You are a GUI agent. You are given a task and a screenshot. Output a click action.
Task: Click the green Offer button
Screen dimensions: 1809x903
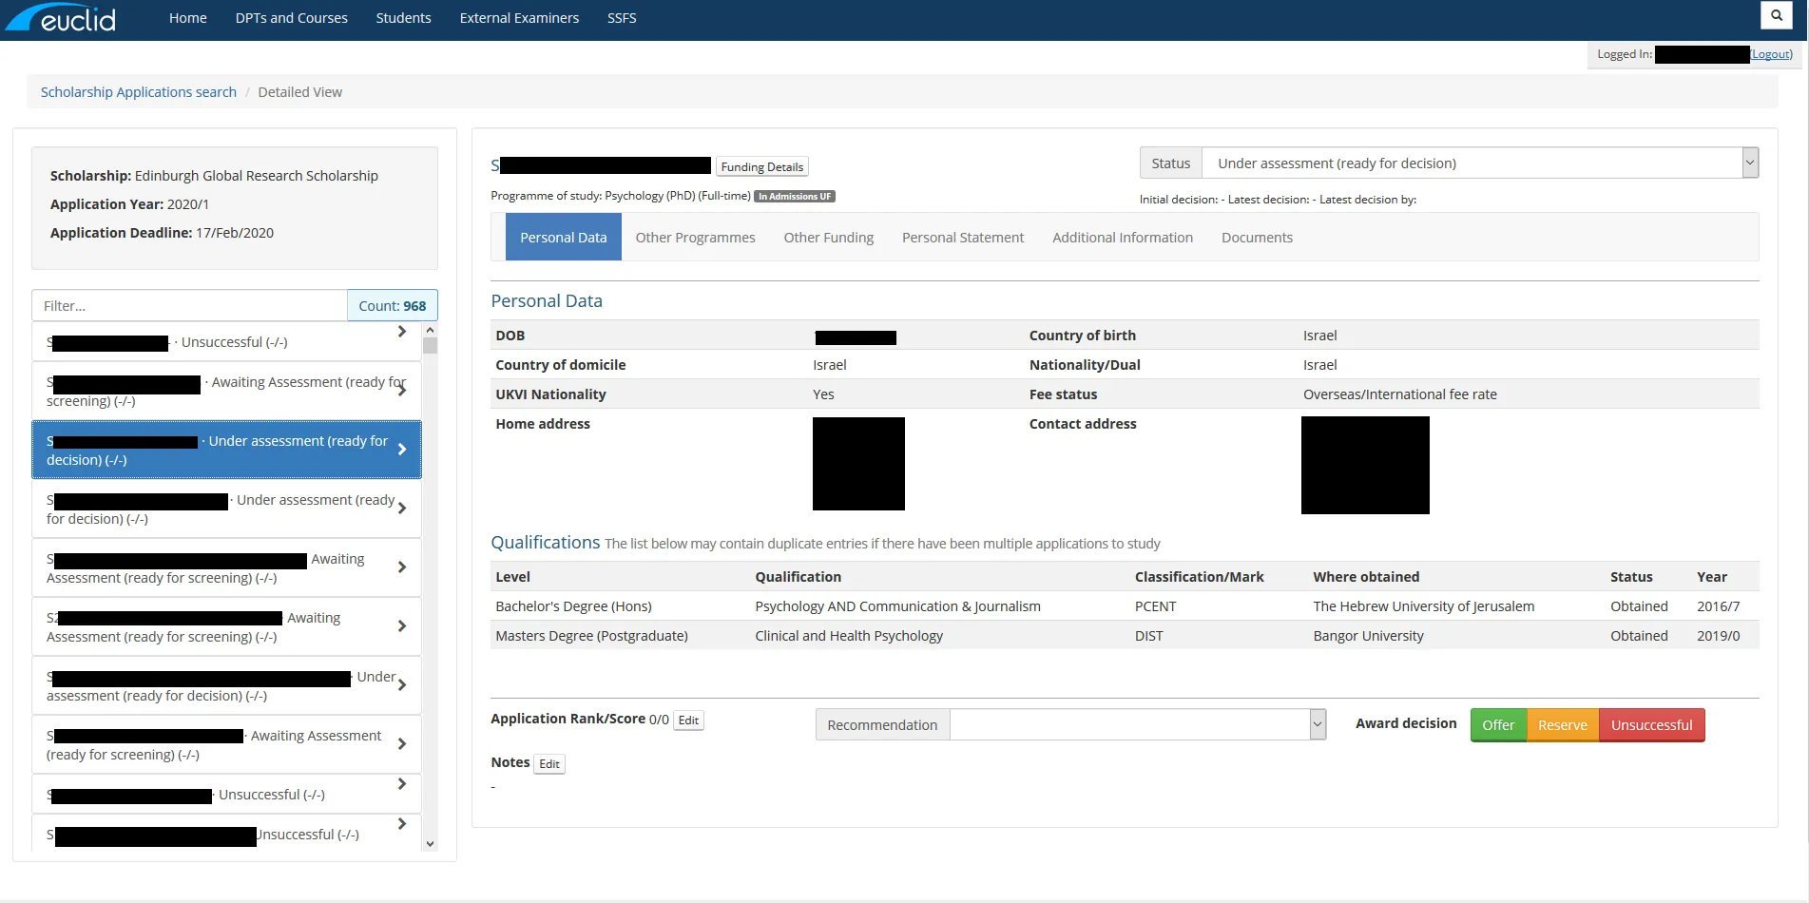1497,725
